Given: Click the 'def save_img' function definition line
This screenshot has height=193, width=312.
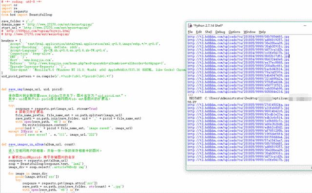Looking at the screenshot, I should tap(32, 89).
